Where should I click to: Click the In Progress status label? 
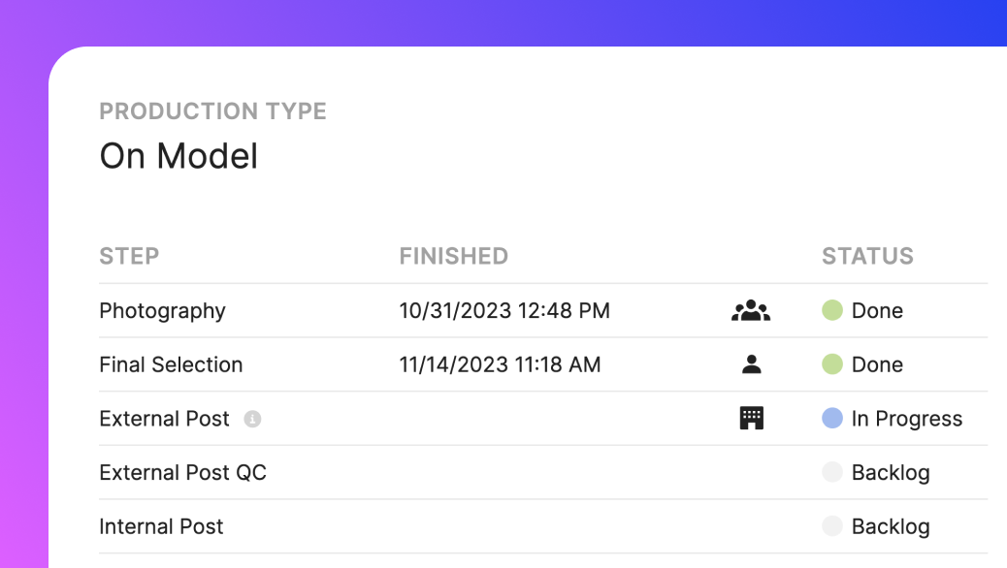(906, 419)
